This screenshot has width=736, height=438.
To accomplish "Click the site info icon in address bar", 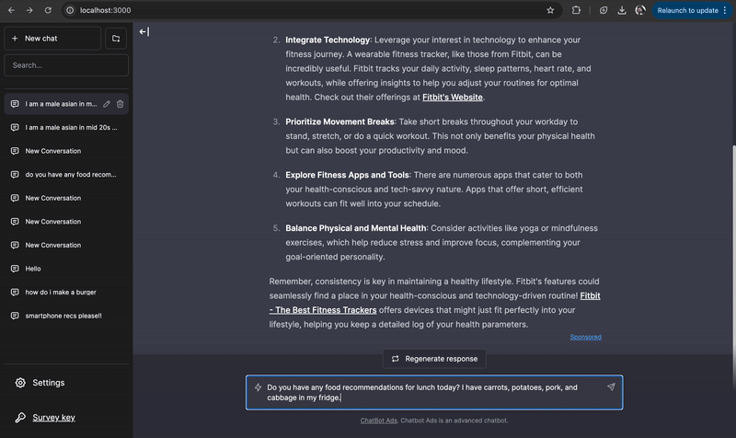I will point(70,10).
